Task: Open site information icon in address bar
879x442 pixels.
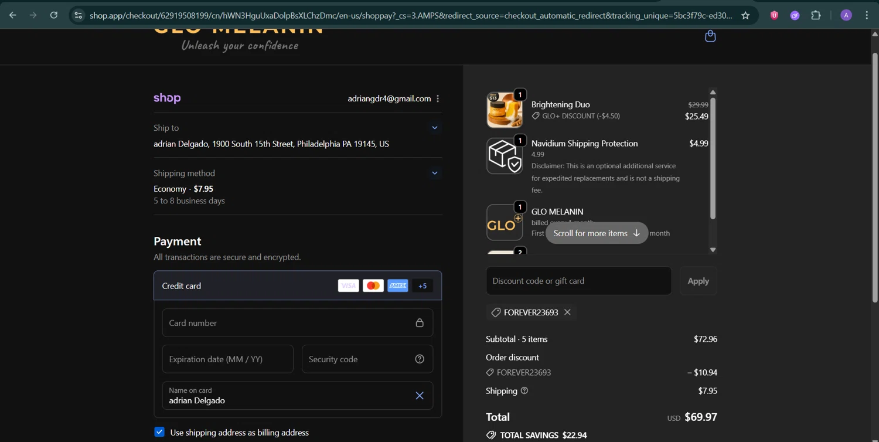Action: pos(78,16)
